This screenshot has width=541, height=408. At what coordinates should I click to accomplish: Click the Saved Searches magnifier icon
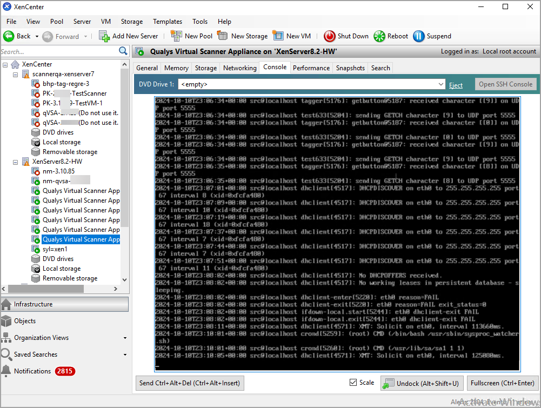[6, 354]
